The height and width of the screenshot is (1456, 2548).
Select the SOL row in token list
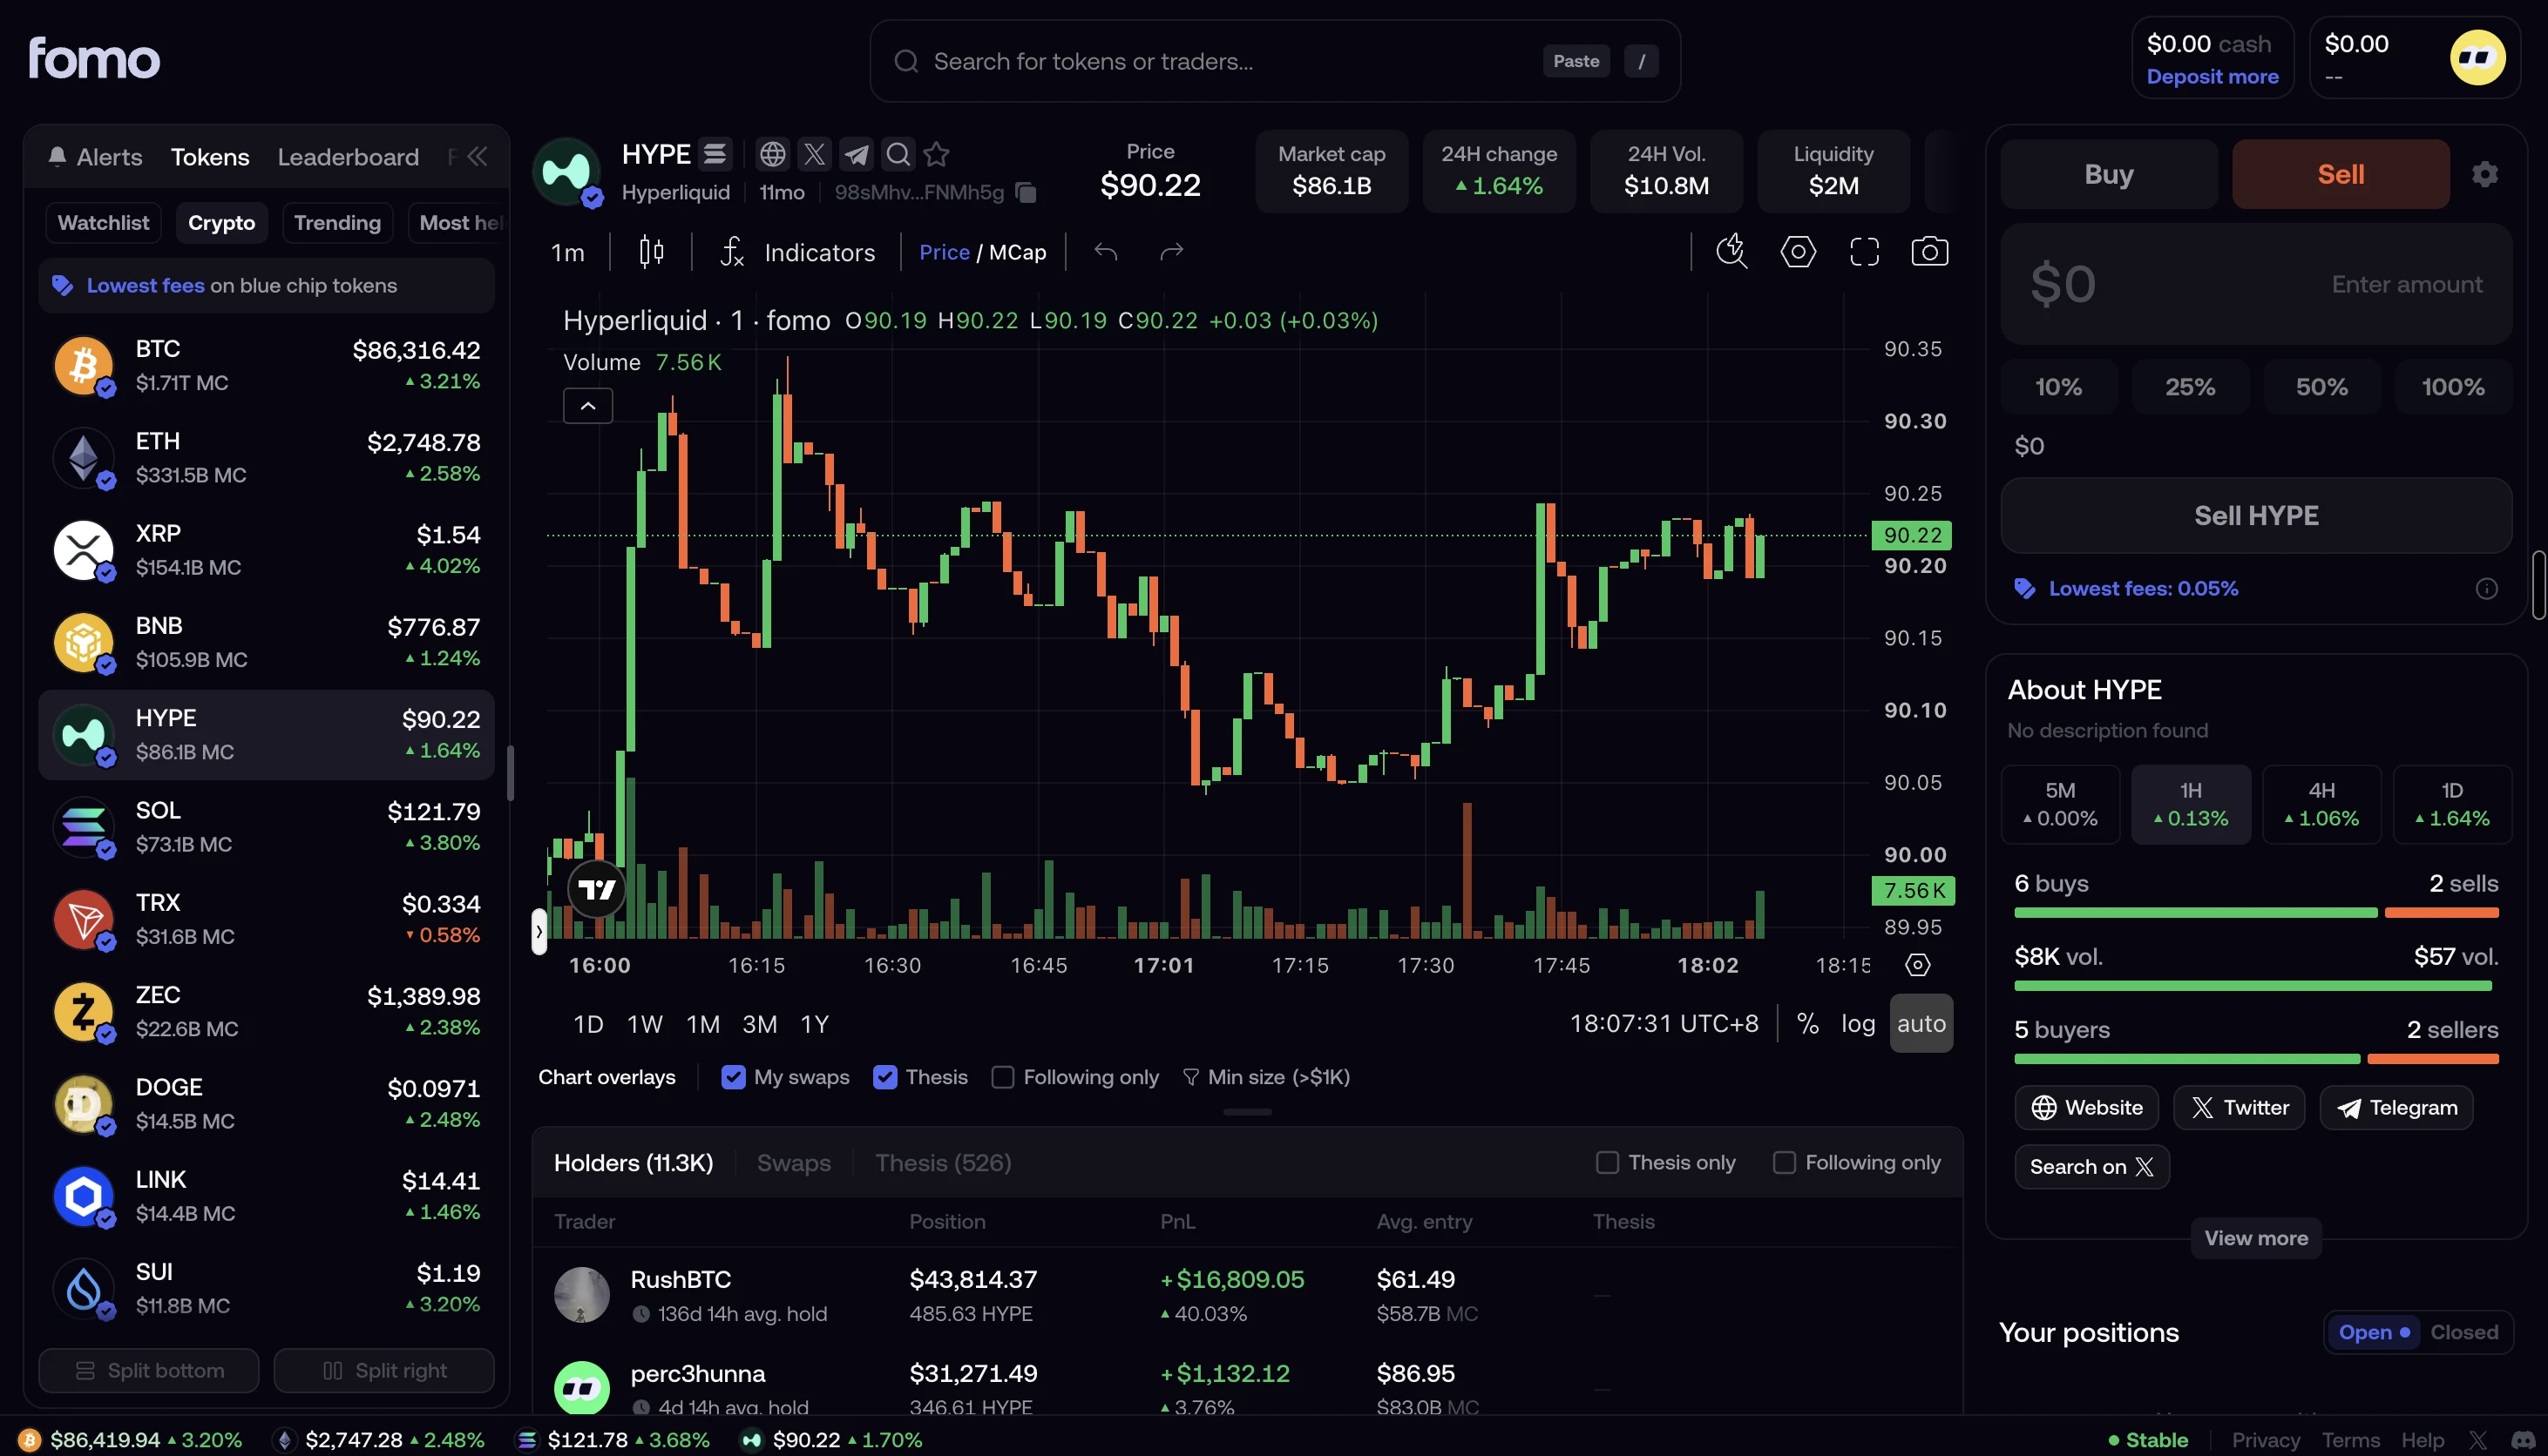point(266,827)
